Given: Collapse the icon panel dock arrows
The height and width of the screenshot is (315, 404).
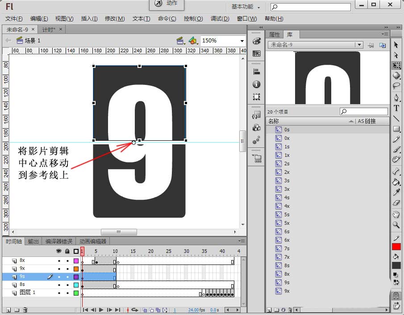Looking at the screenshot, I should click(x=261, y=27).
